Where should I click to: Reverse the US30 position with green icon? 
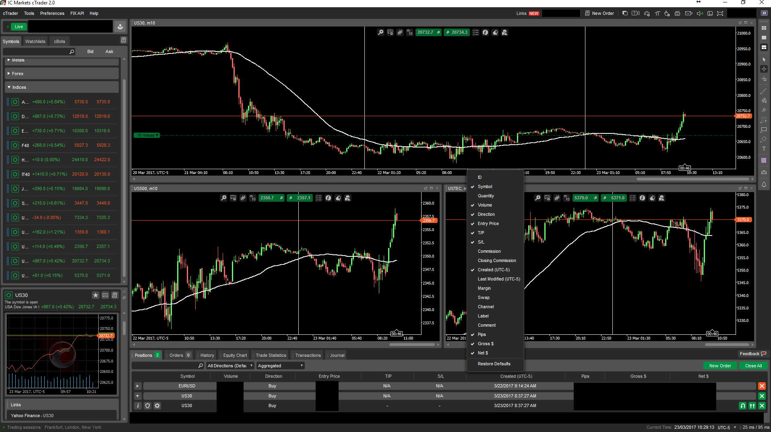(743, 406)
